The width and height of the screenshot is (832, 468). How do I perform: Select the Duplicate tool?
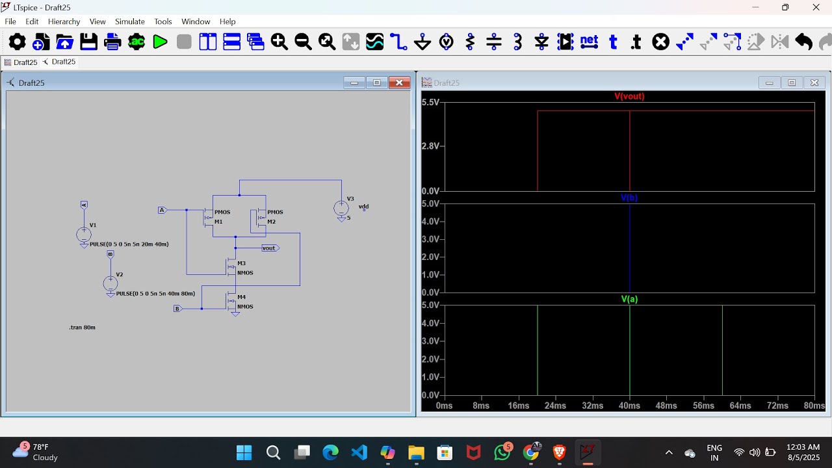(684, 42)
